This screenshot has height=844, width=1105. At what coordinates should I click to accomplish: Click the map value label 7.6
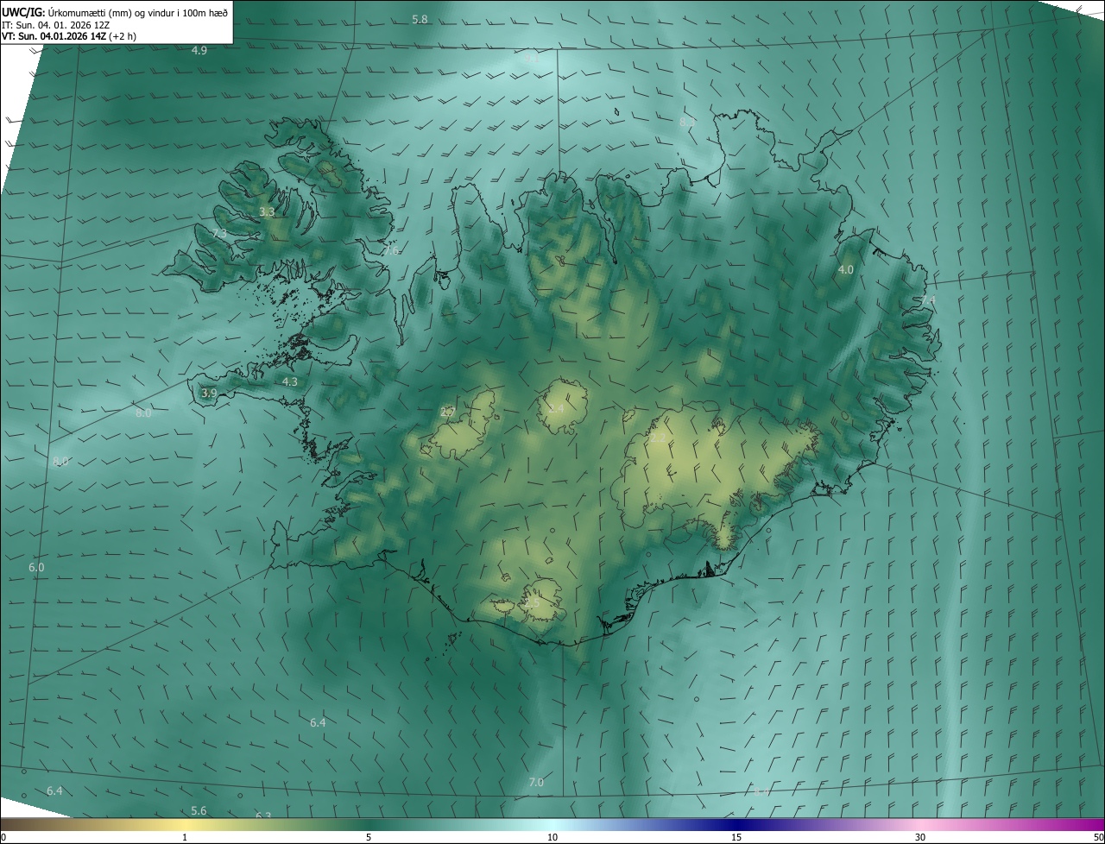tap(392, 251)
